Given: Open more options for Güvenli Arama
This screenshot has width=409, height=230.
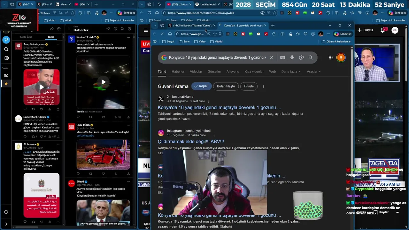Looking at the screenshot, I should (x=264, y=86).
